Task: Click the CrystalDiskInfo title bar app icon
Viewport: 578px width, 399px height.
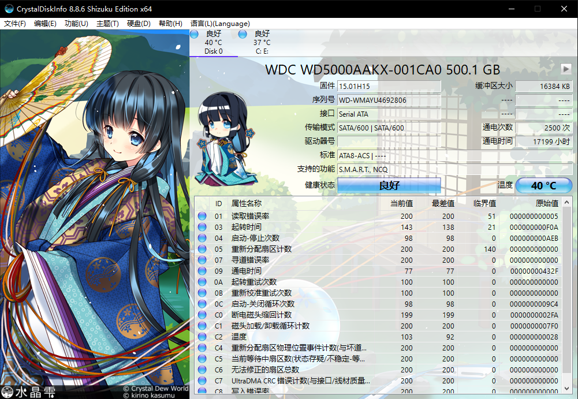Action: 9,9
